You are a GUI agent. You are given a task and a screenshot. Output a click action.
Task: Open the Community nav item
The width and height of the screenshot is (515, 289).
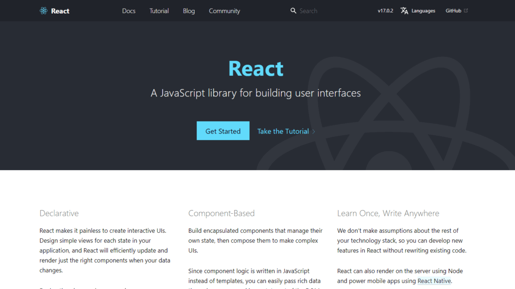(x=224, y=11)
